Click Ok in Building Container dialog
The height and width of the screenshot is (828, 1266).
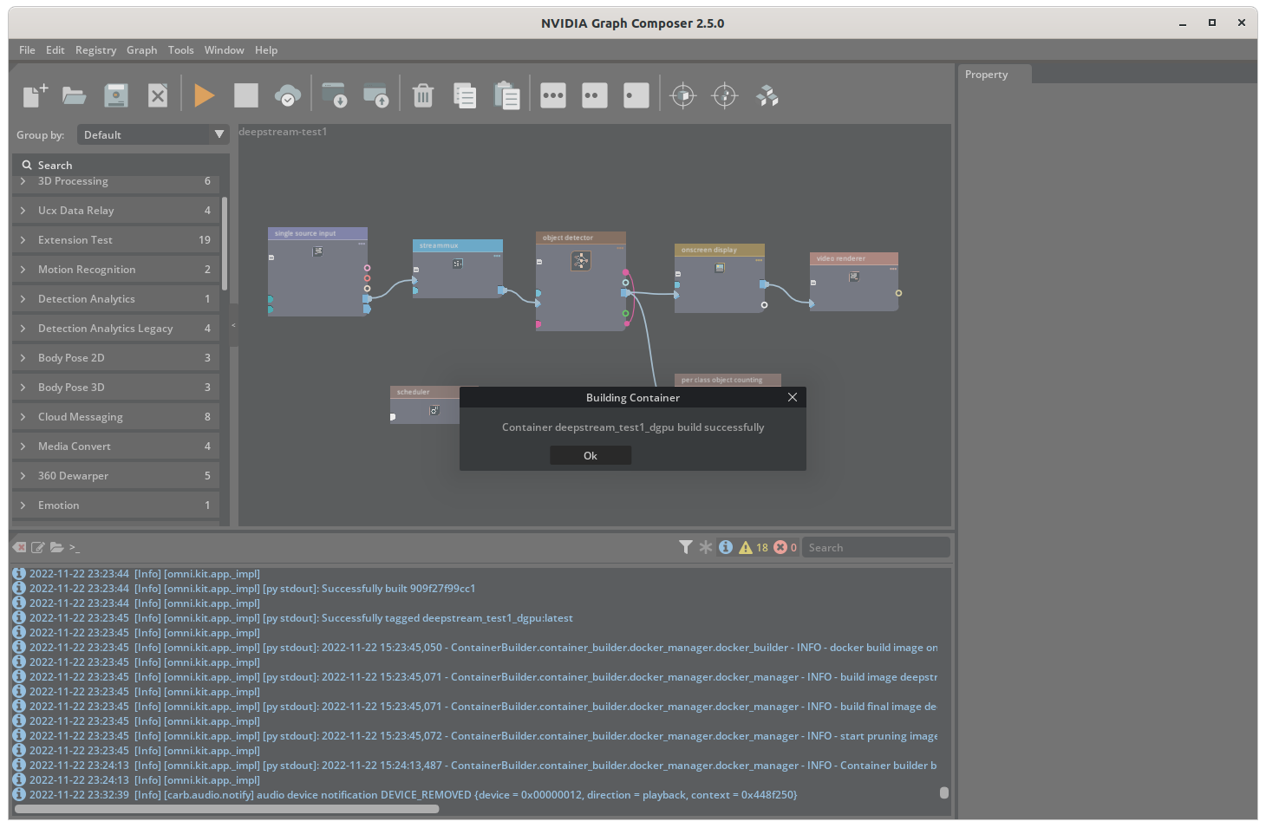click(x=591, y=456)
